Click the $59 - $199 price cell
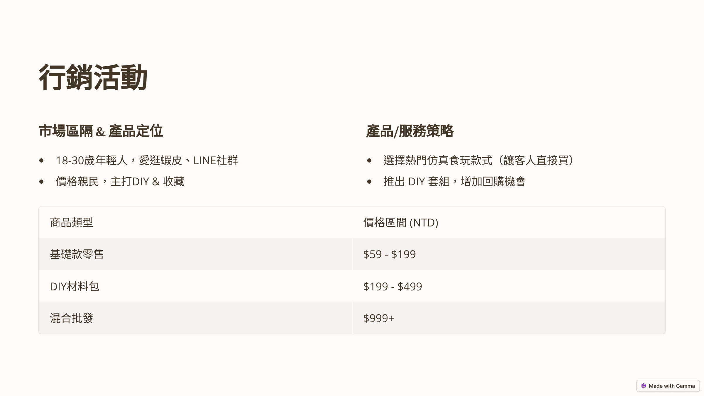The width and height of the screenshot is (704, 396). (390, 254)
